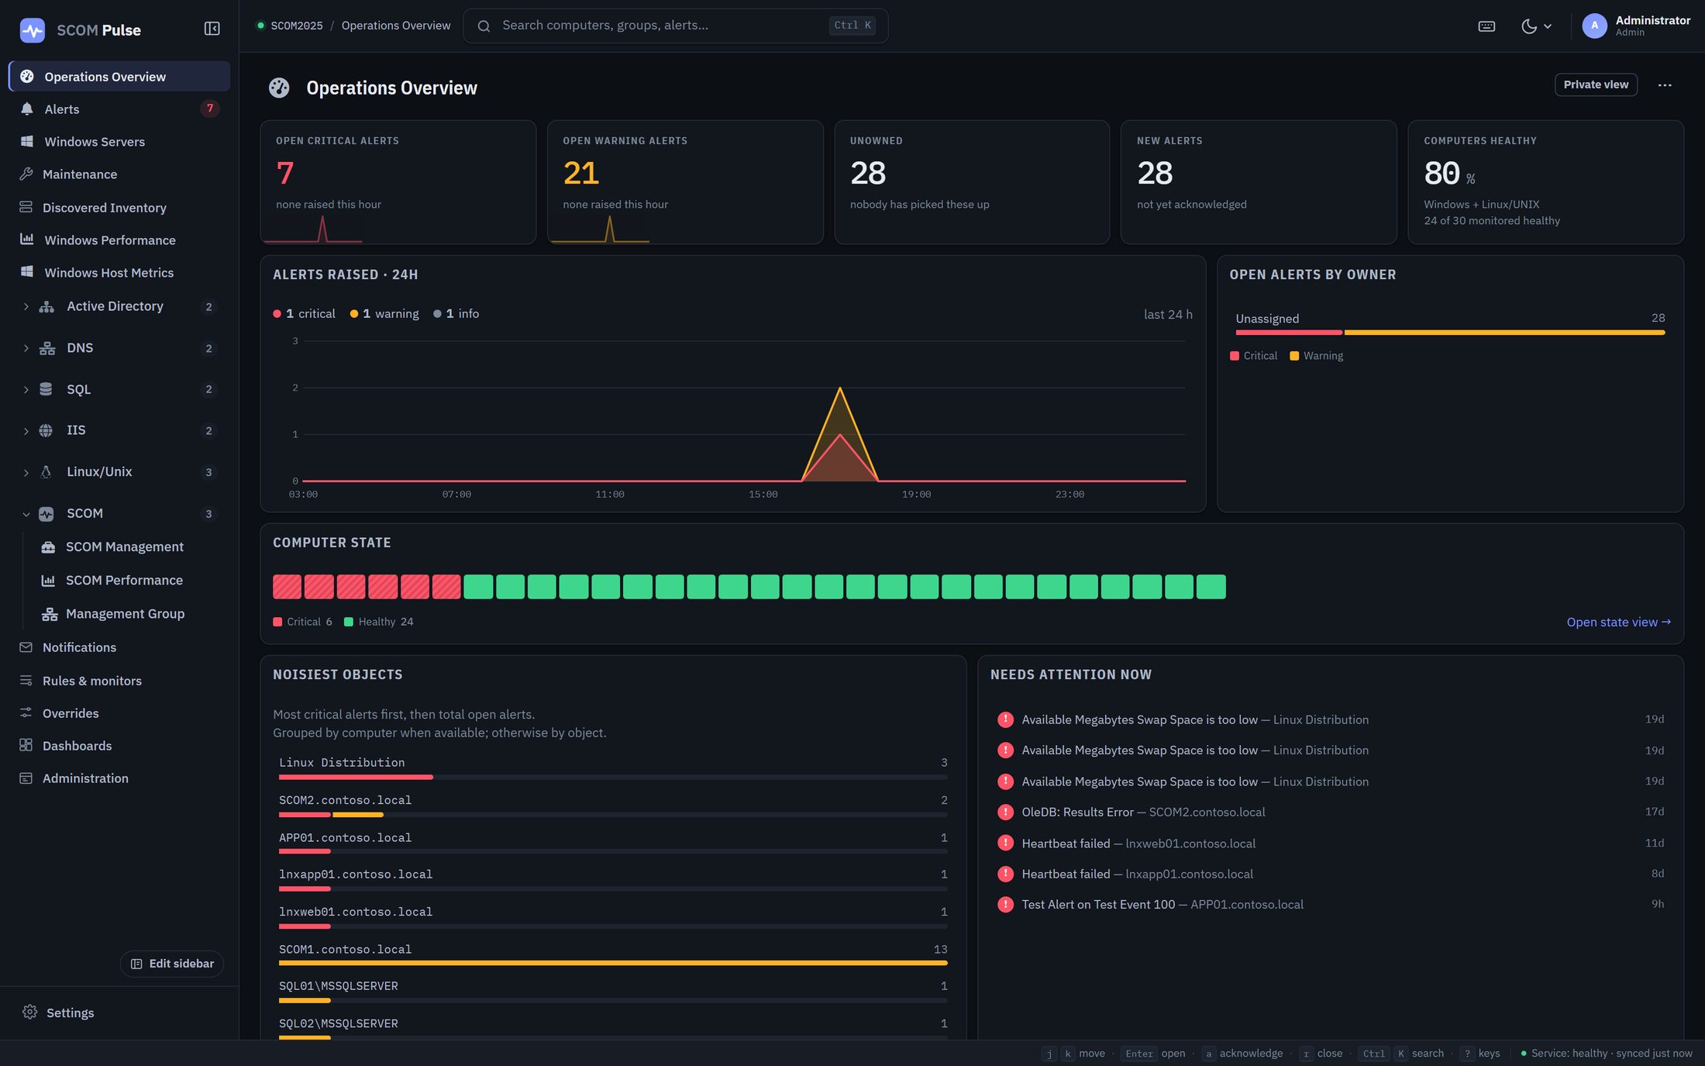Click the Active Directory hierarchy icon
Image resolution: width=1705 pixels, height=1066 pixels.
(46, 306)
